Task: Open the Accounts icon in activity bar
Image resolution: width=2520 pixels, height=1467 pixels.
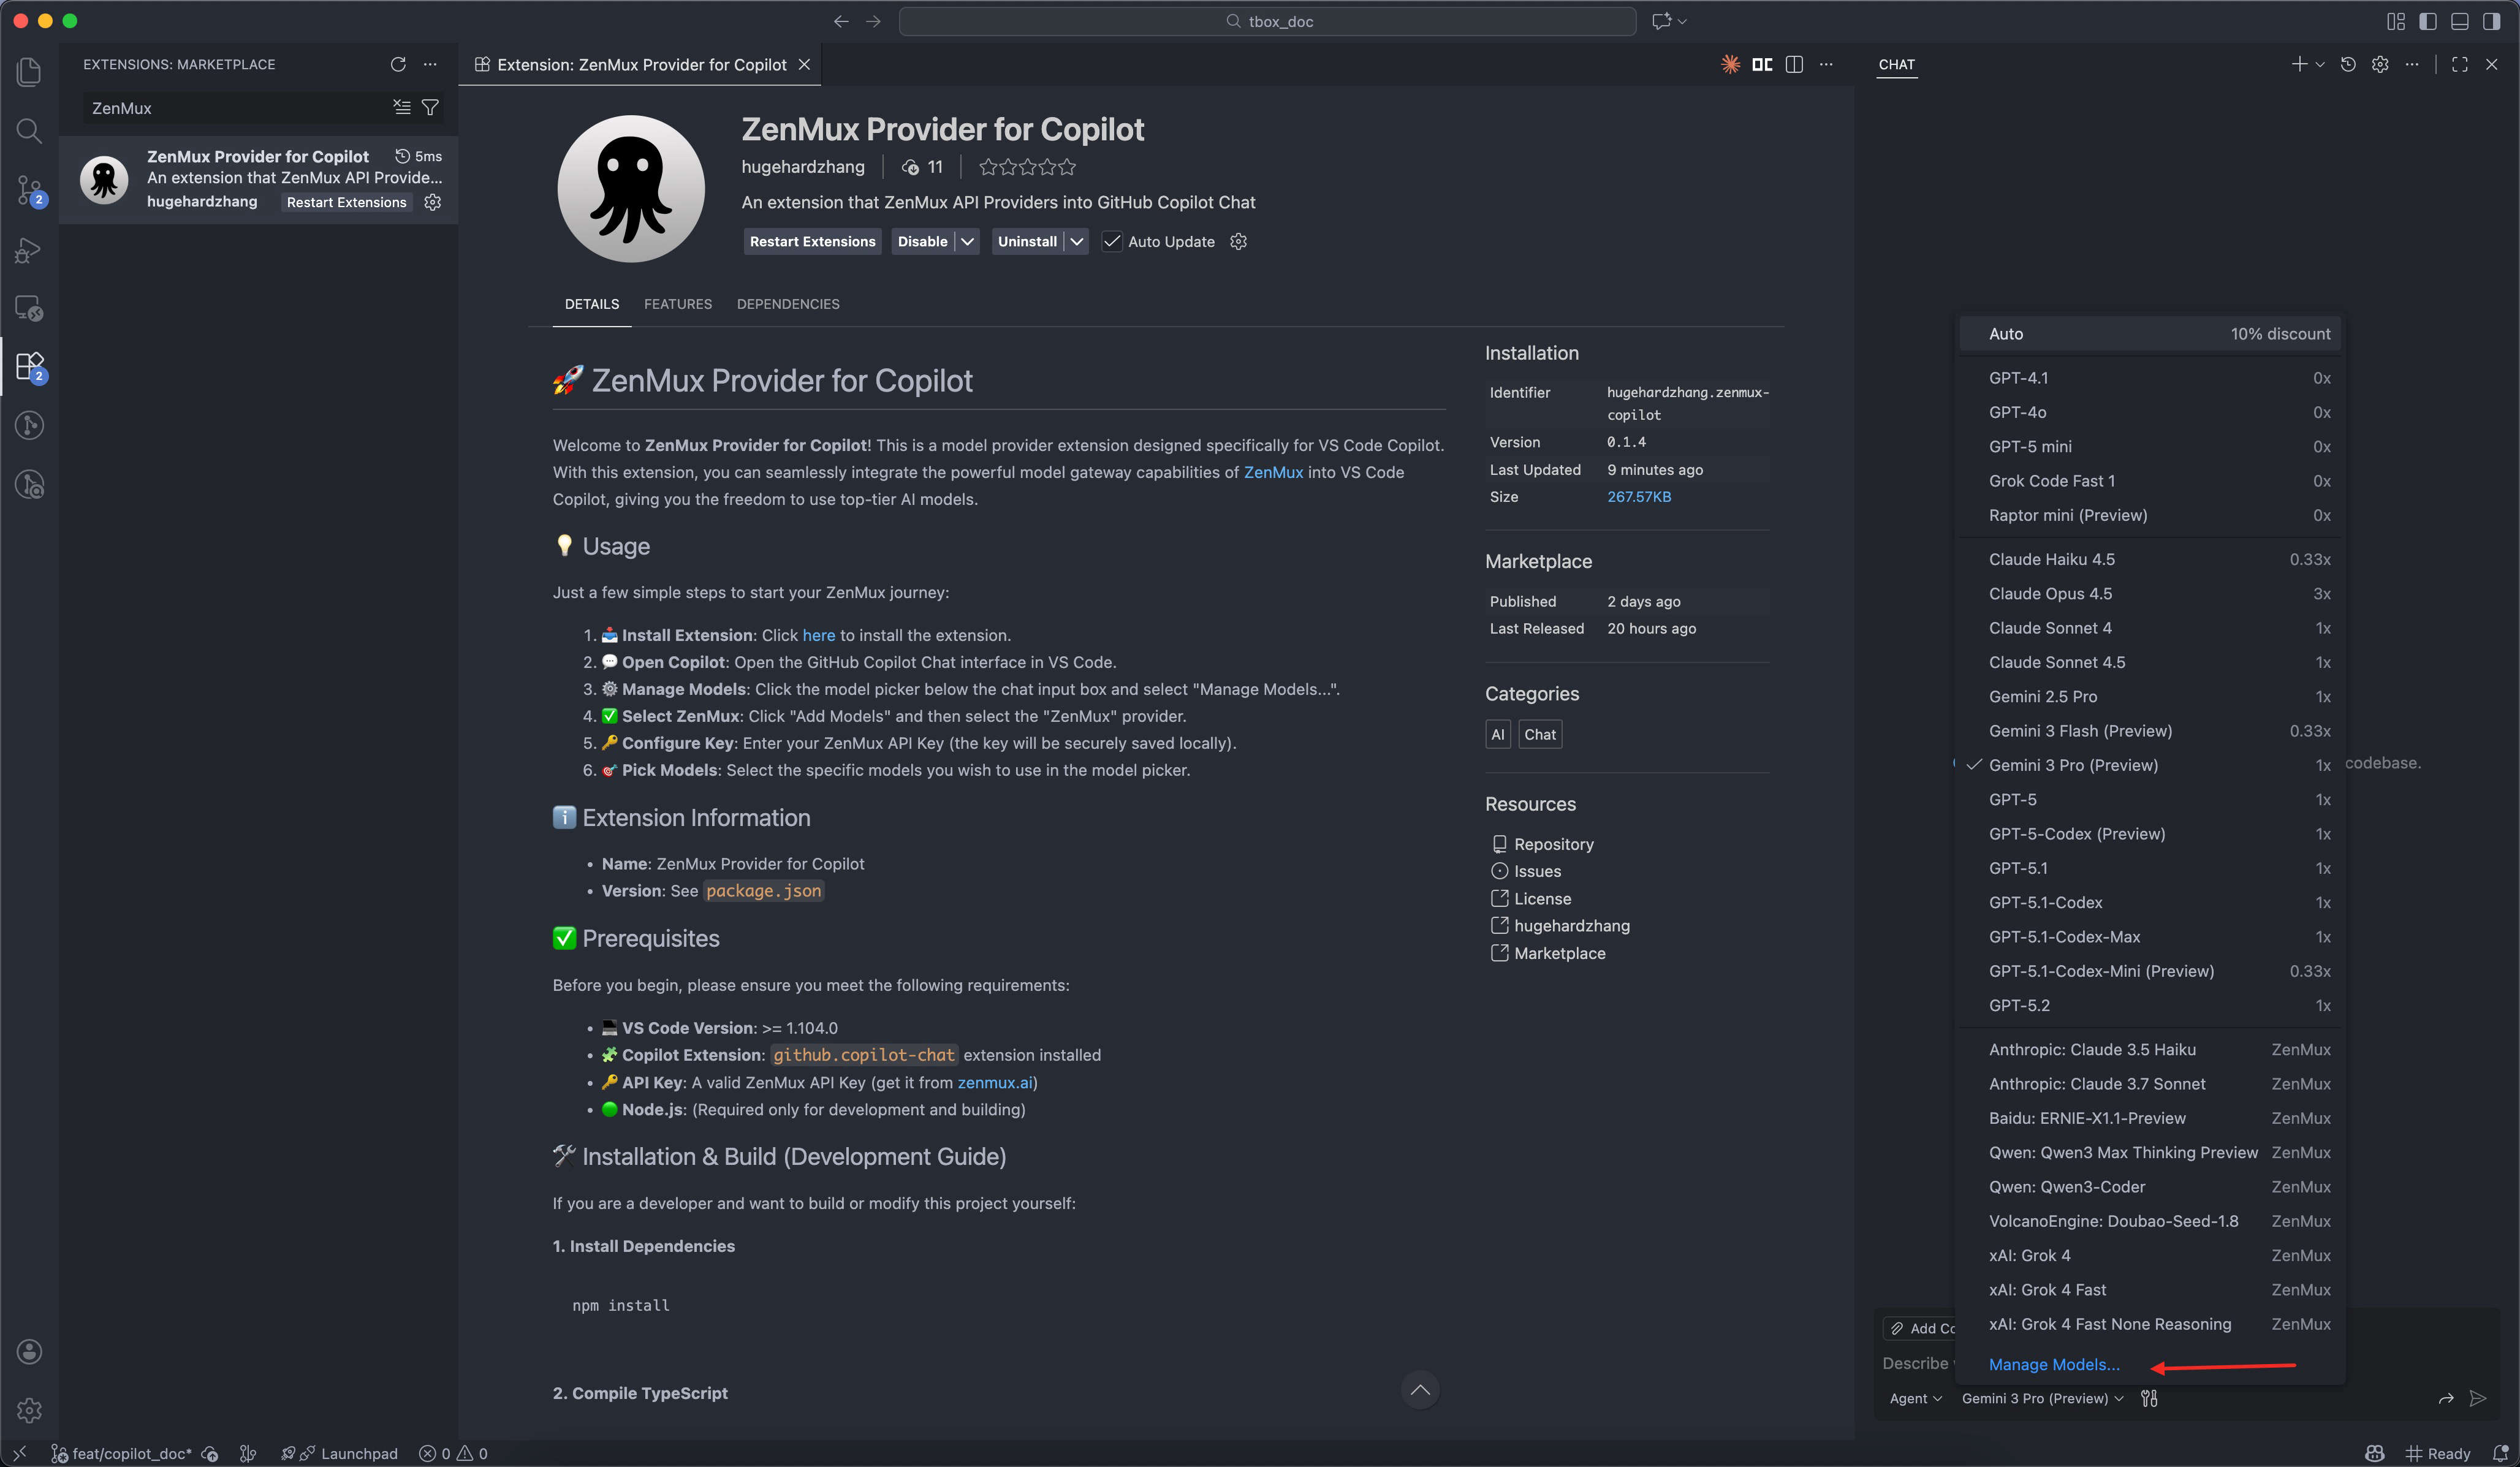Action: click(29, 1351)
